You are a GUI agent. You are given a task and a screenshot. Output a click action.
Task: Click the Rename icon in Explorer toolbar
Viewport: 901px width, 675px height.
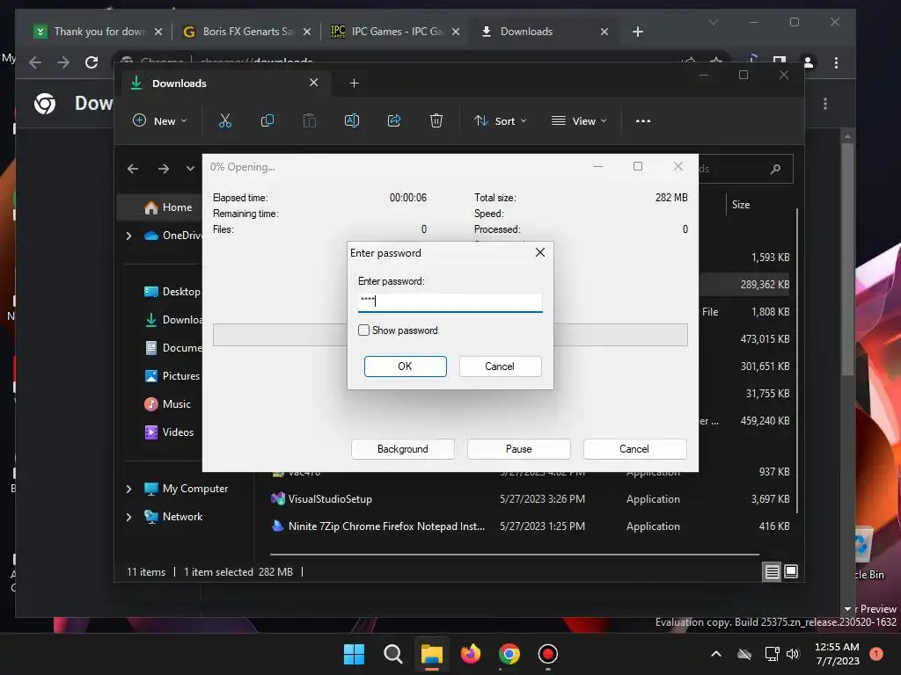pos(352,120)
